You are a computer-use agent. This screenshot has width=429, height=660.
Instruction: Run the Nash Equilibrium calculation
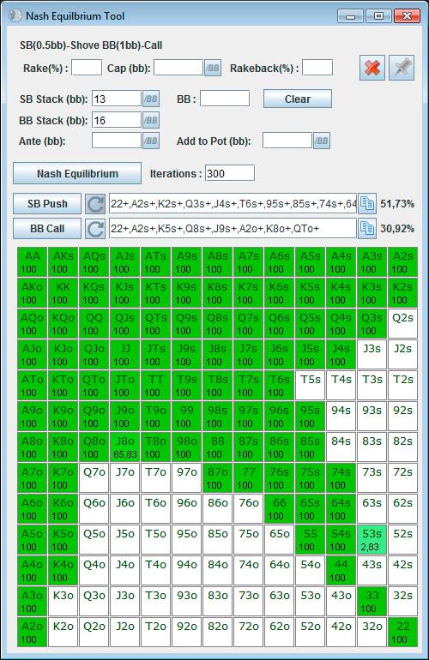77,173
